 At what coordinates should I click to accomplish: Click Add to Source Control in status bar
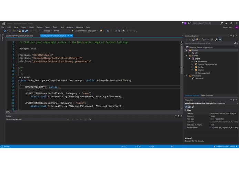[225, 147]
